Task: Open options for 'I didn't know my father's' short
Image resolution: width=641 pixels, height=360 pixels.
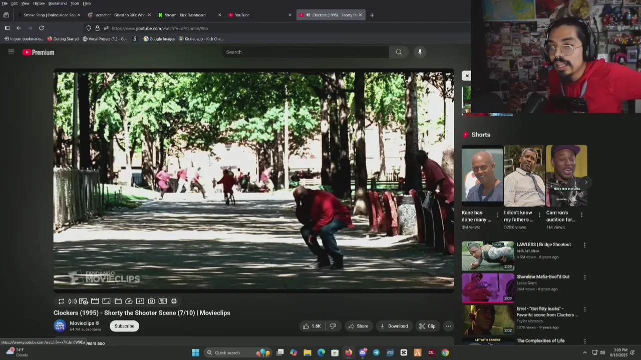Action: pyautogui.click(x=539, y=215)
